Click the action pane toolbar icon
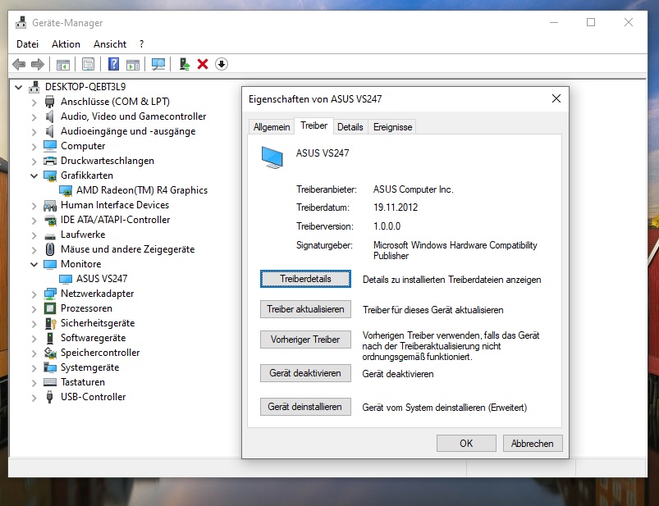The width and height of the screenshot is (659, 506). click(x=133, y=64)
